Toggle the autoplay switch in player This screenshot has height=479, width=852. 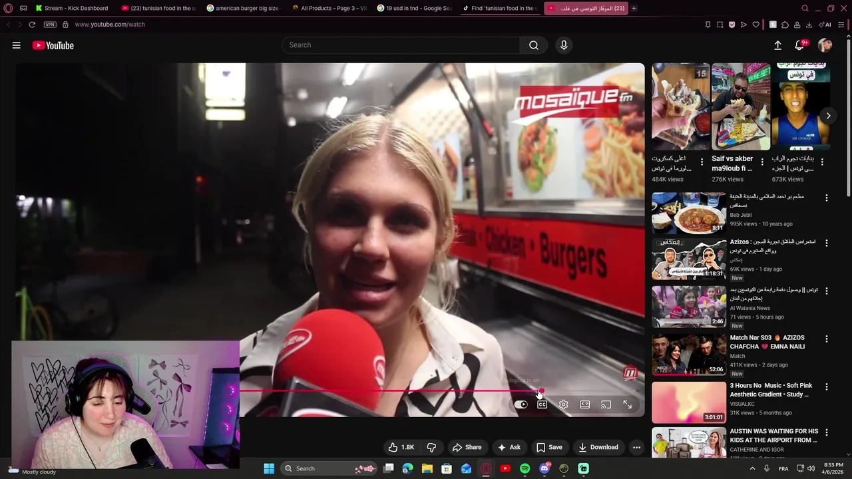point(521,404)
